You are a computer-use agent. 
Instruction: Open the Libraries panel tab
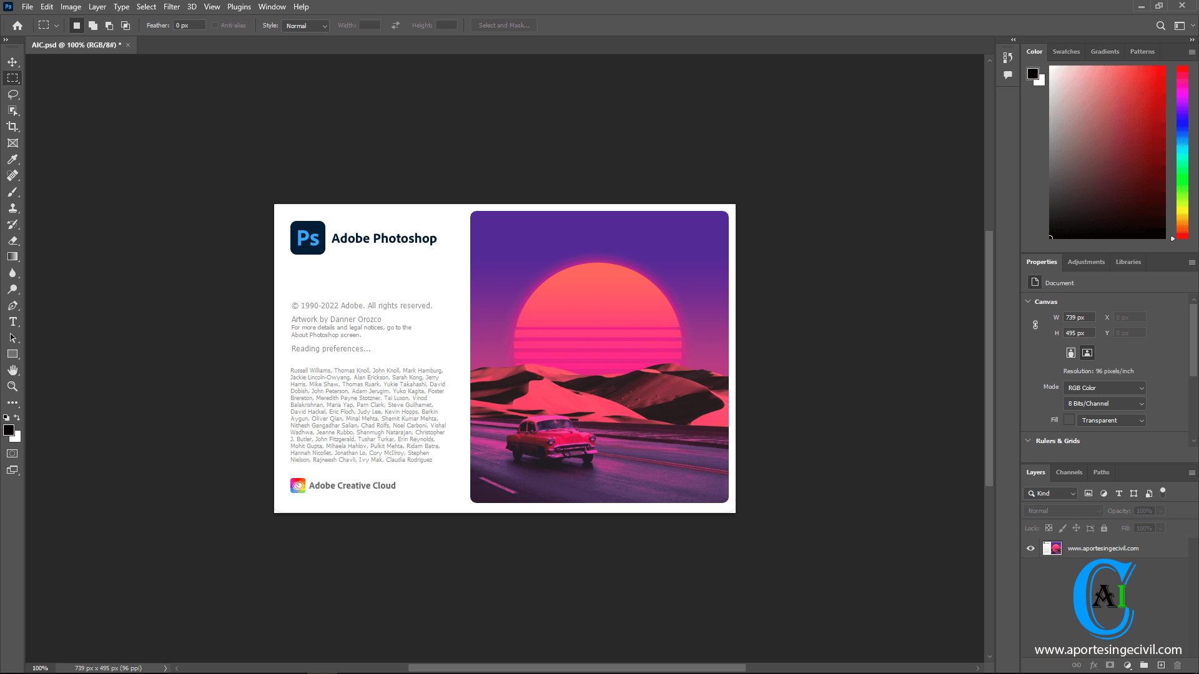[1128, 261]
